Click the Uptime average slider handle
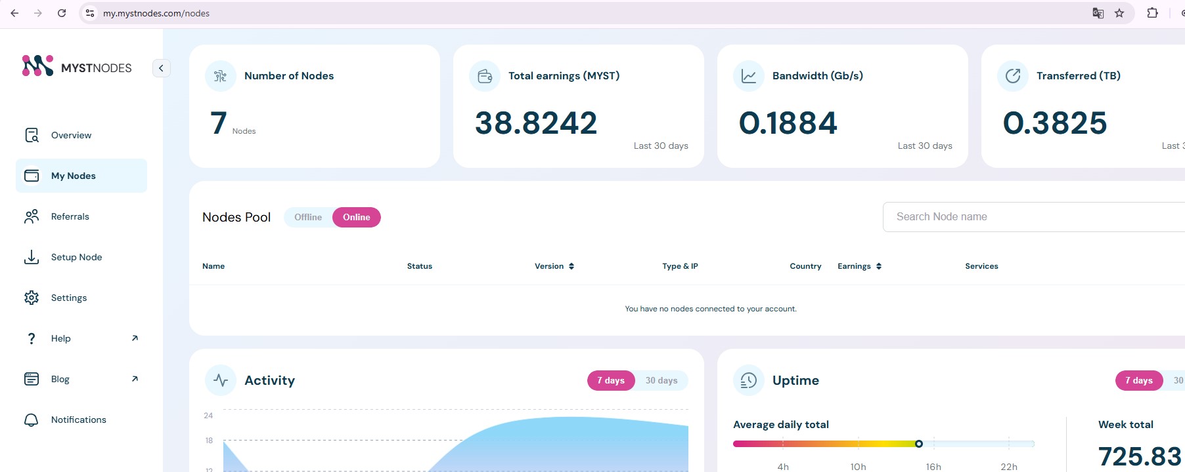 point(919,444)
